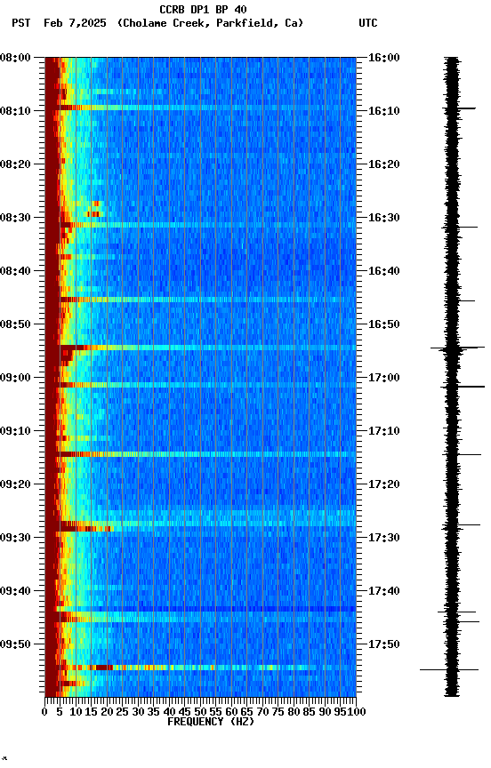Click the '80' frequency axis label

coord(294,713)
